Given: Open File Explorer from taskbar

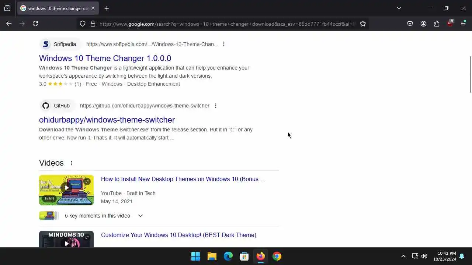Looking at the screenshot, I should [212, 256].
